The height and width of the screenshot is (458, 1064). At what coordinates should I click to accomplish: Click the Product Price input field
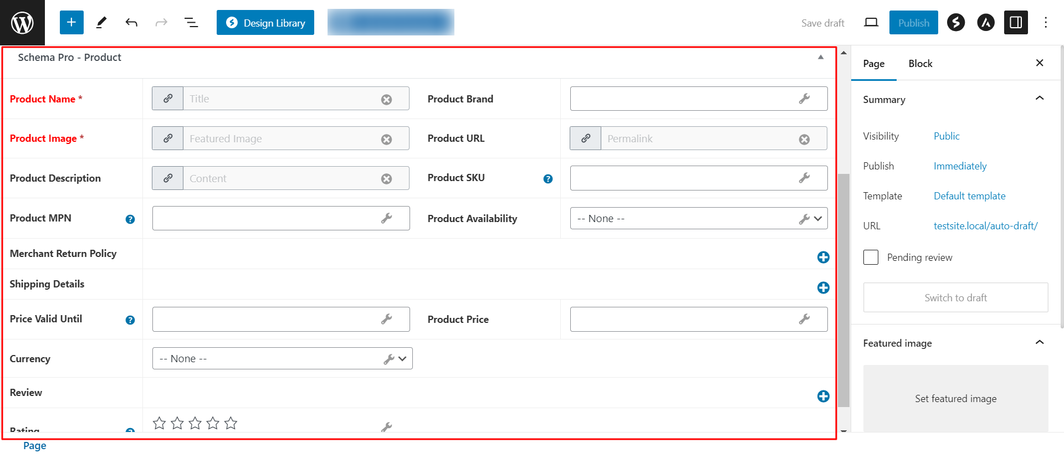pyautogui.click(x=682, y=320)
